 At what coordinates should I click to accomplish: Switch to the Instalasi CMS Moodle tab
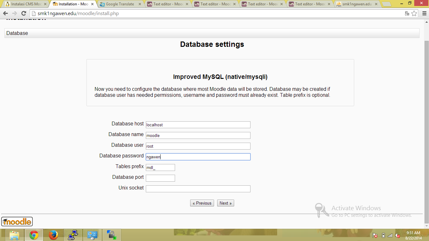click(x=26, y=4)
